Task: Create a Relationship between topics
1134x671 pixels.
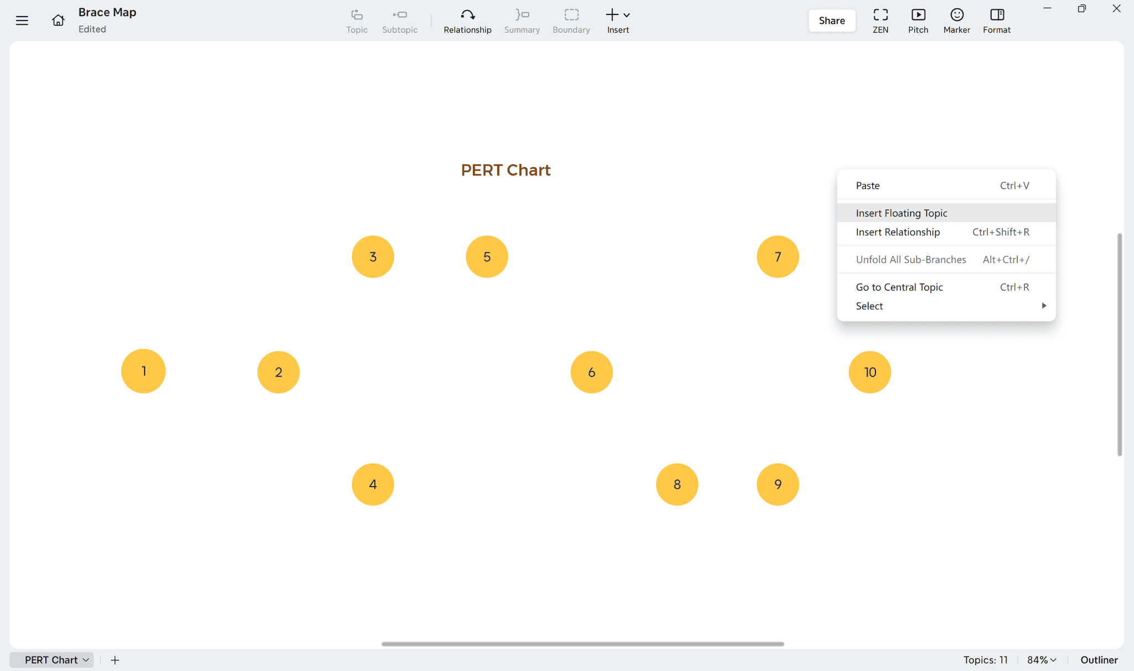Action: 467,20
